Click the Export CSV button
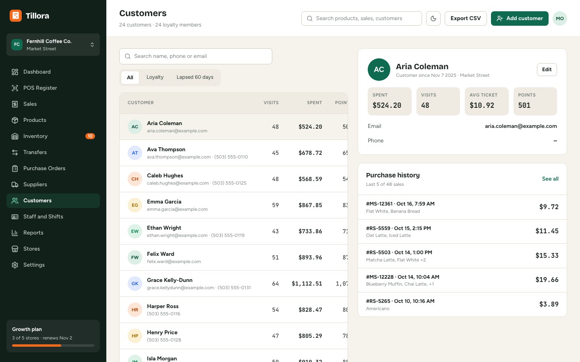The image size is (580, 362). 466,19
